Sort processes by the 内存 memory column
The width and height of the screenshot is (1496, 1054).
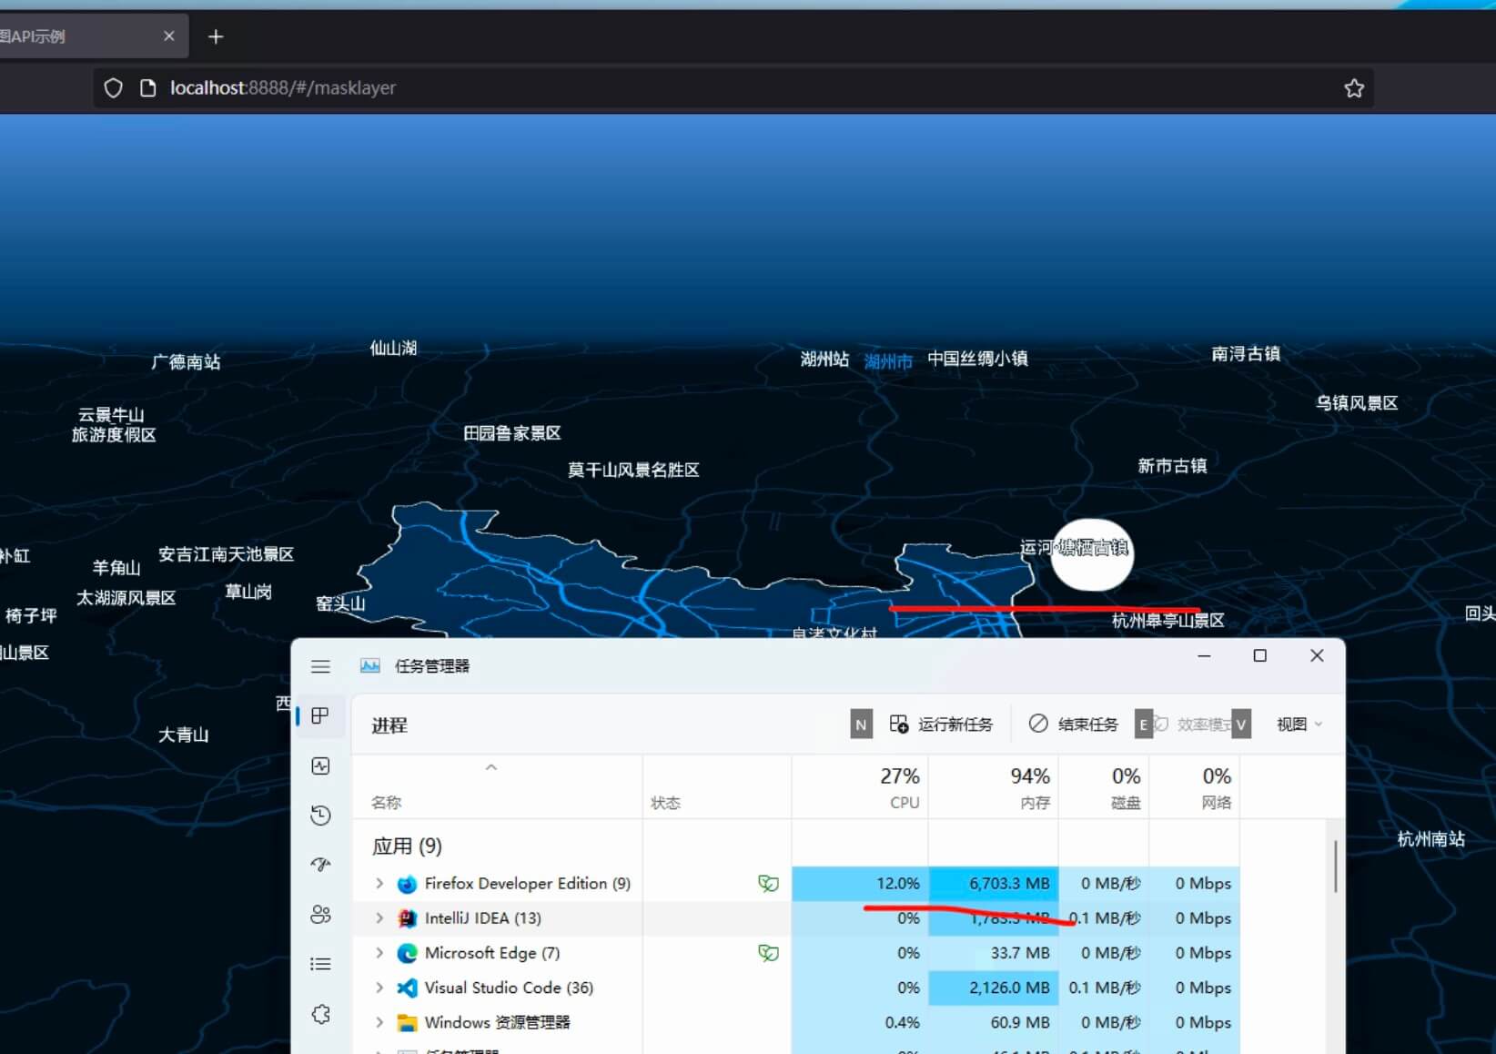(x=1029, y=787)
